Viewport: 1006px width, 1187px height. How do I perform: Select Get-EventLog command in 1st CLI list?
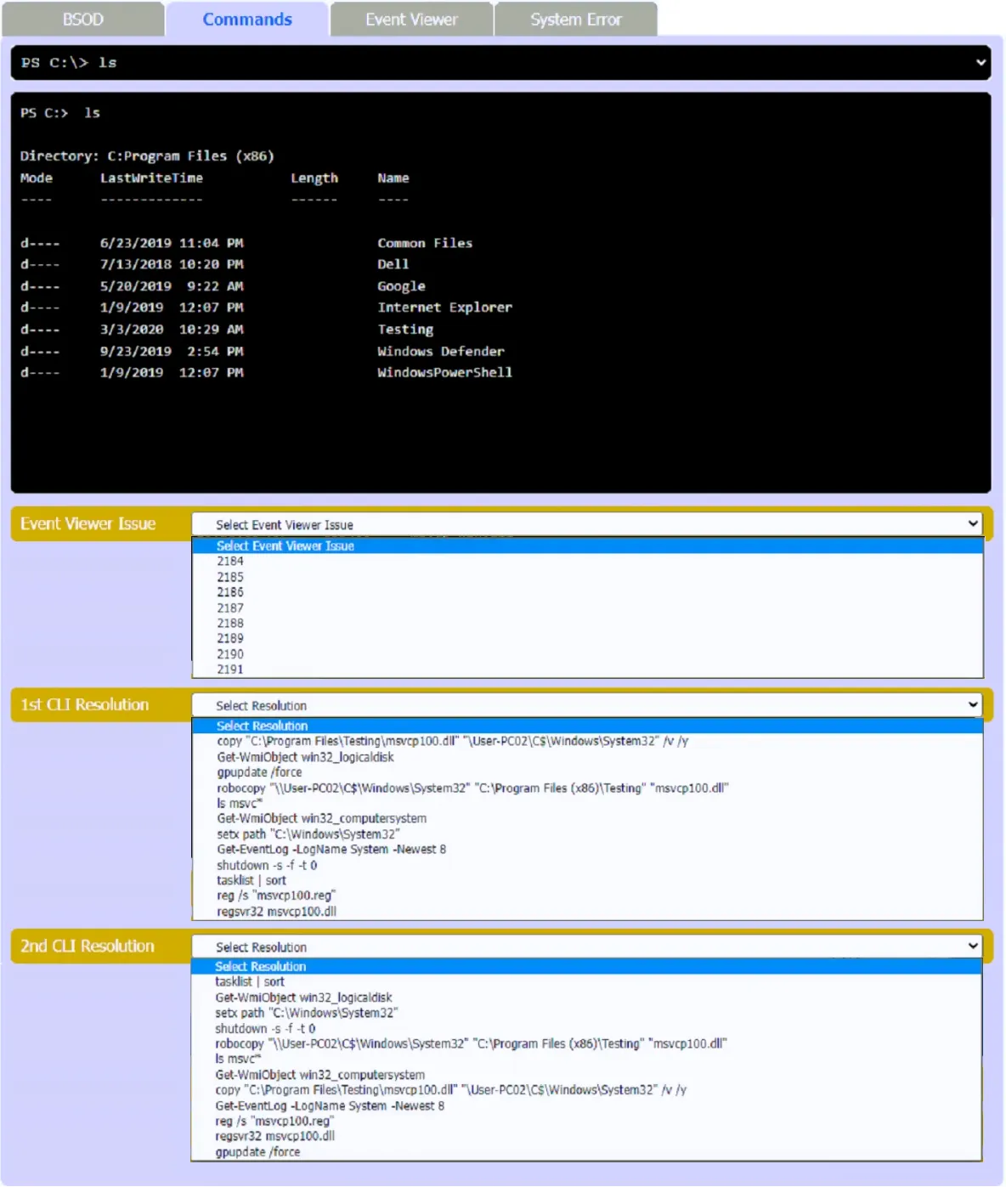(587, 850)
